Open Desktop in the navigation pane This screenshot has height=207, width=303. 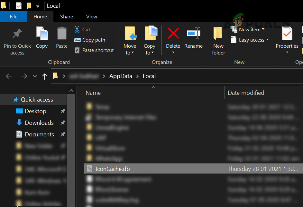[36, 111]
